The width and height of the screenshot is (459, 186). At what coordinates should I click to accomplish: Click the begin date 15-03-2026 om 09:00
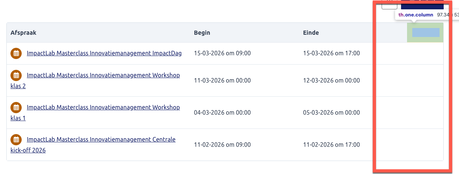(222, 53)
